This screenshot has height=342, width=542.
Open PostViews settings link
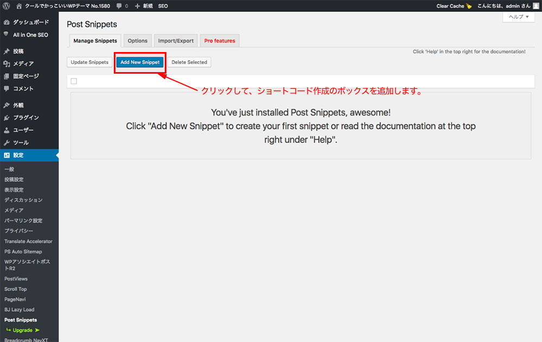pos(16,279)
